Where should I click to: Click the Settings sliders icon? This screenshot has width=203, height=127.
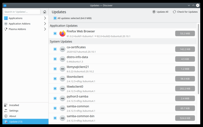pos(6,111)
